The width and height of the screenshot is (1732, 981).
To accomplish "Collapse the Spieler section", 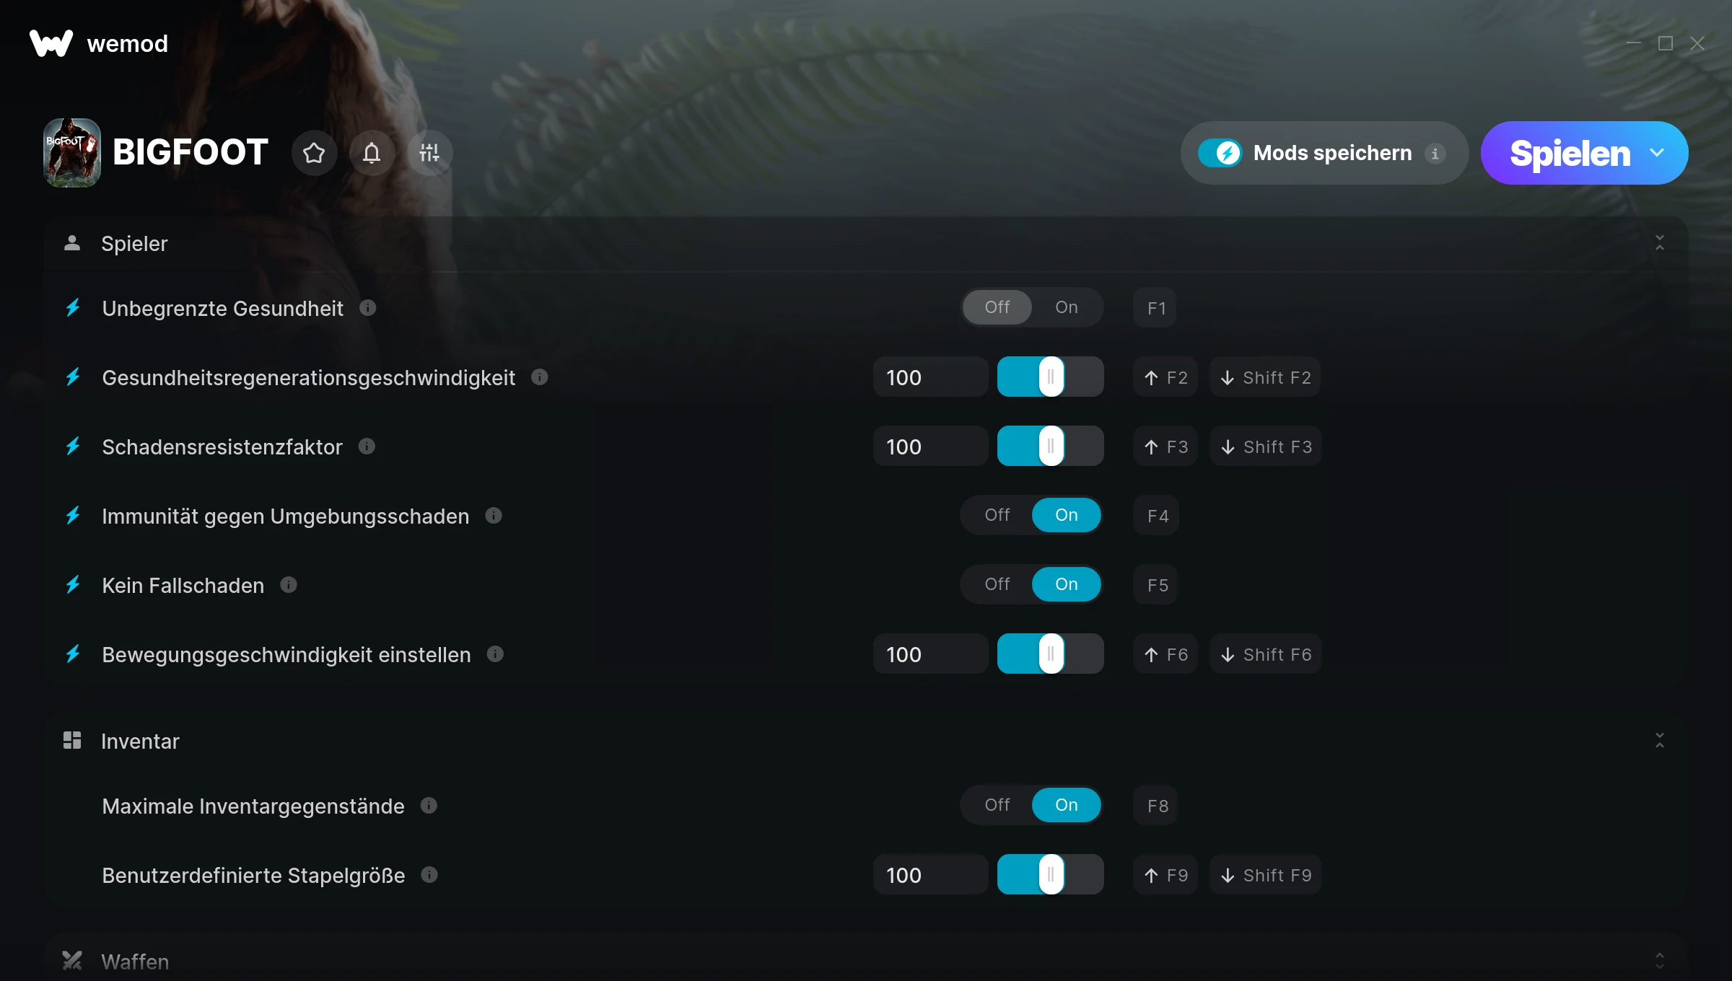I will tap(1660, 243).
